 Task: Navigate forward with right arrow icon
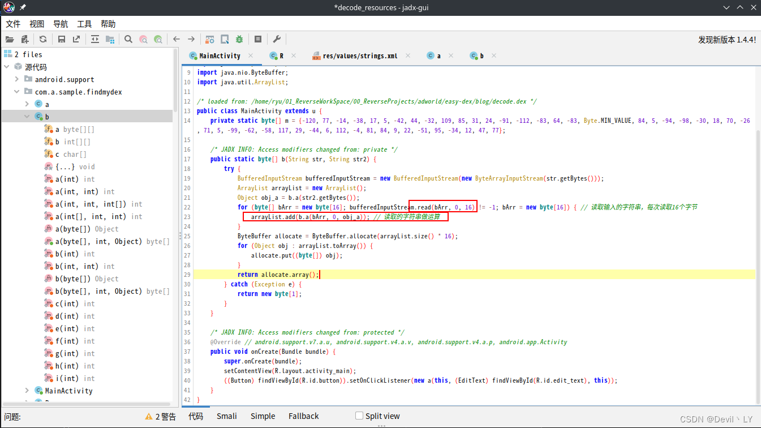coord(191,39)
